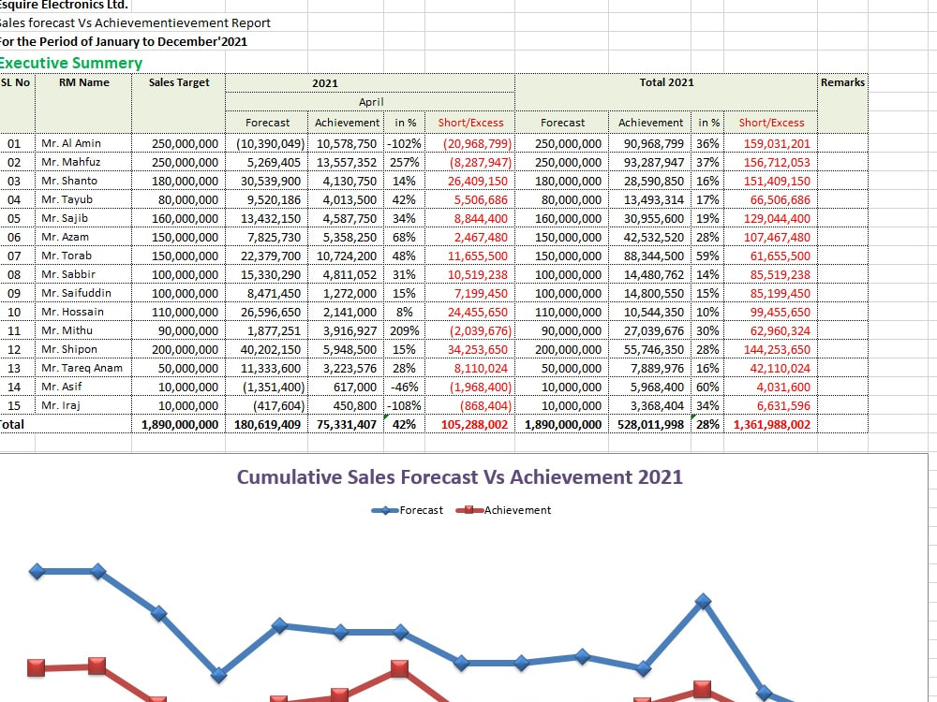This screenshot has width=937, height=702.
Task: Select the Mr. Al Amin name cell
Action: pyautogui.click(x=83, y=143)
